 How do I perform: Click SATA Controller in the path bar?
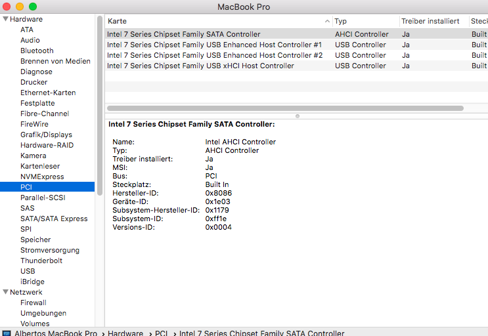(262, 333)
